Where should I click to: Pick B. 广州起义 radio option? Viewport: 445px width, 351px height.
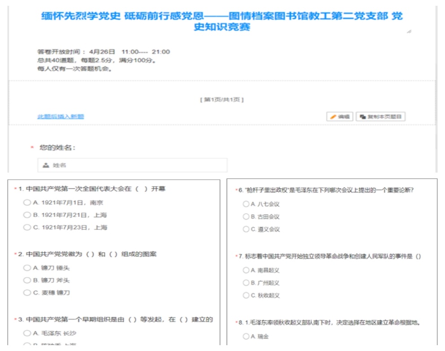pyautogui.click(x=246, y=283)
